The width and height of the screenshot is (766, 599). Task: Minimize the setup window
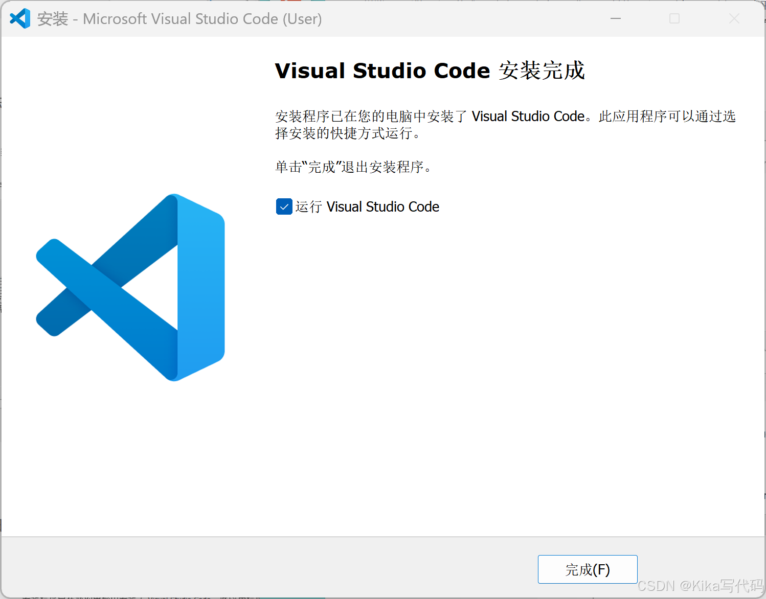pyautogui.click(x=615, y=18)
